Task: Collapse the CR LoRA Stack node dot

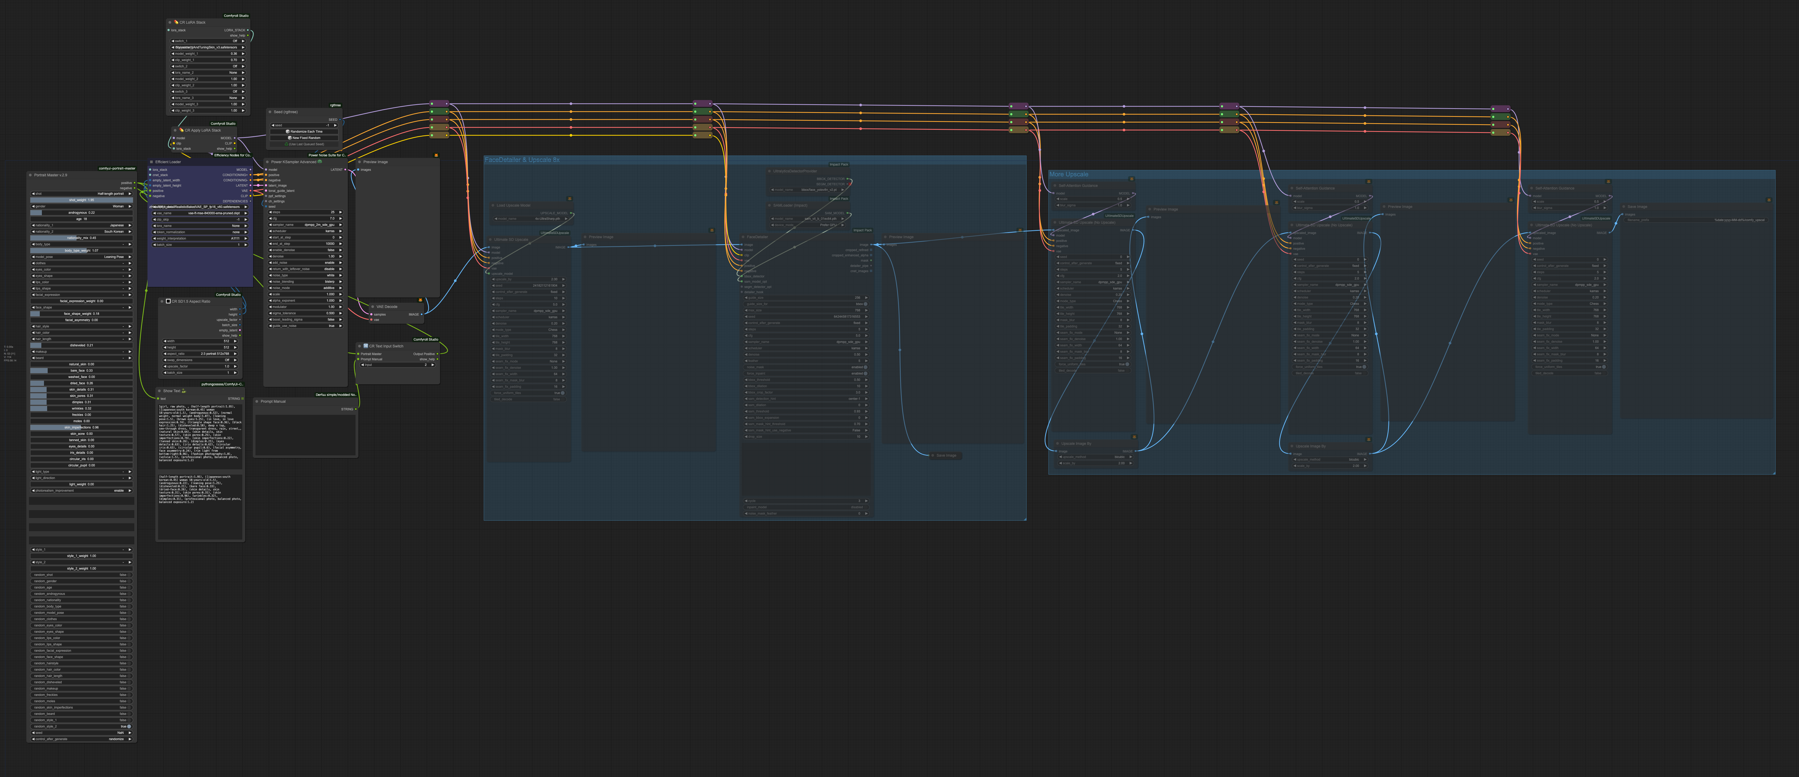Action: pos(170,22)
